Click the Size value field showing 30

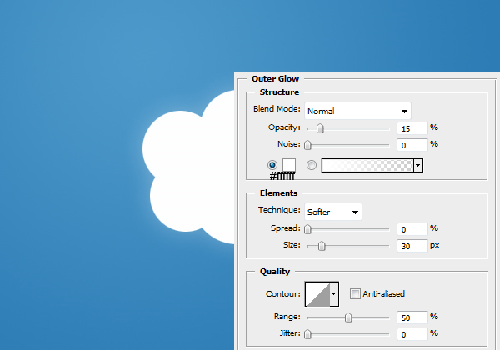412,246
